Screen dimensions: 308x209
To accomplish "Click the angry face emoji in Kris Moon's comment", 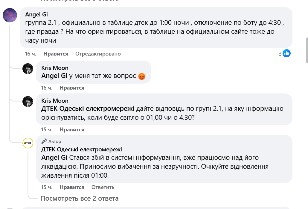I will coord(141,76).
